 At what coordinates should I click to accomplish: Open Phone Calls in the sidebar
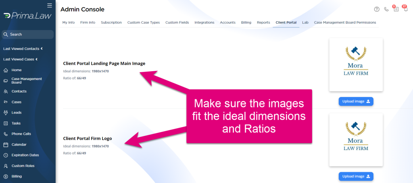tap(21, 134)
